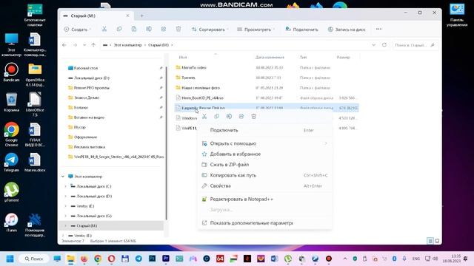Image resolution: width=474 pixels, height=266 pixels.
Task: Expand Локальный диск (C:) in the tree
Action: click(x=66, y=186)
